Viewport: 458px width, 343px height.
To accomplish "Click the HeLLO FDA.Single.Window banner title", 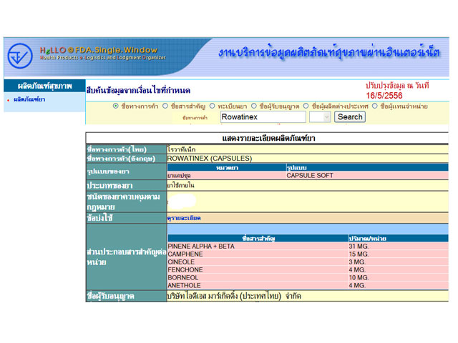I will 99,50.
